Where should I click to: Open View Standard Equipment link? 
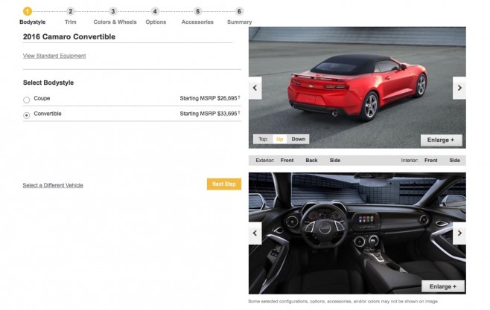[x=54, y=56]
